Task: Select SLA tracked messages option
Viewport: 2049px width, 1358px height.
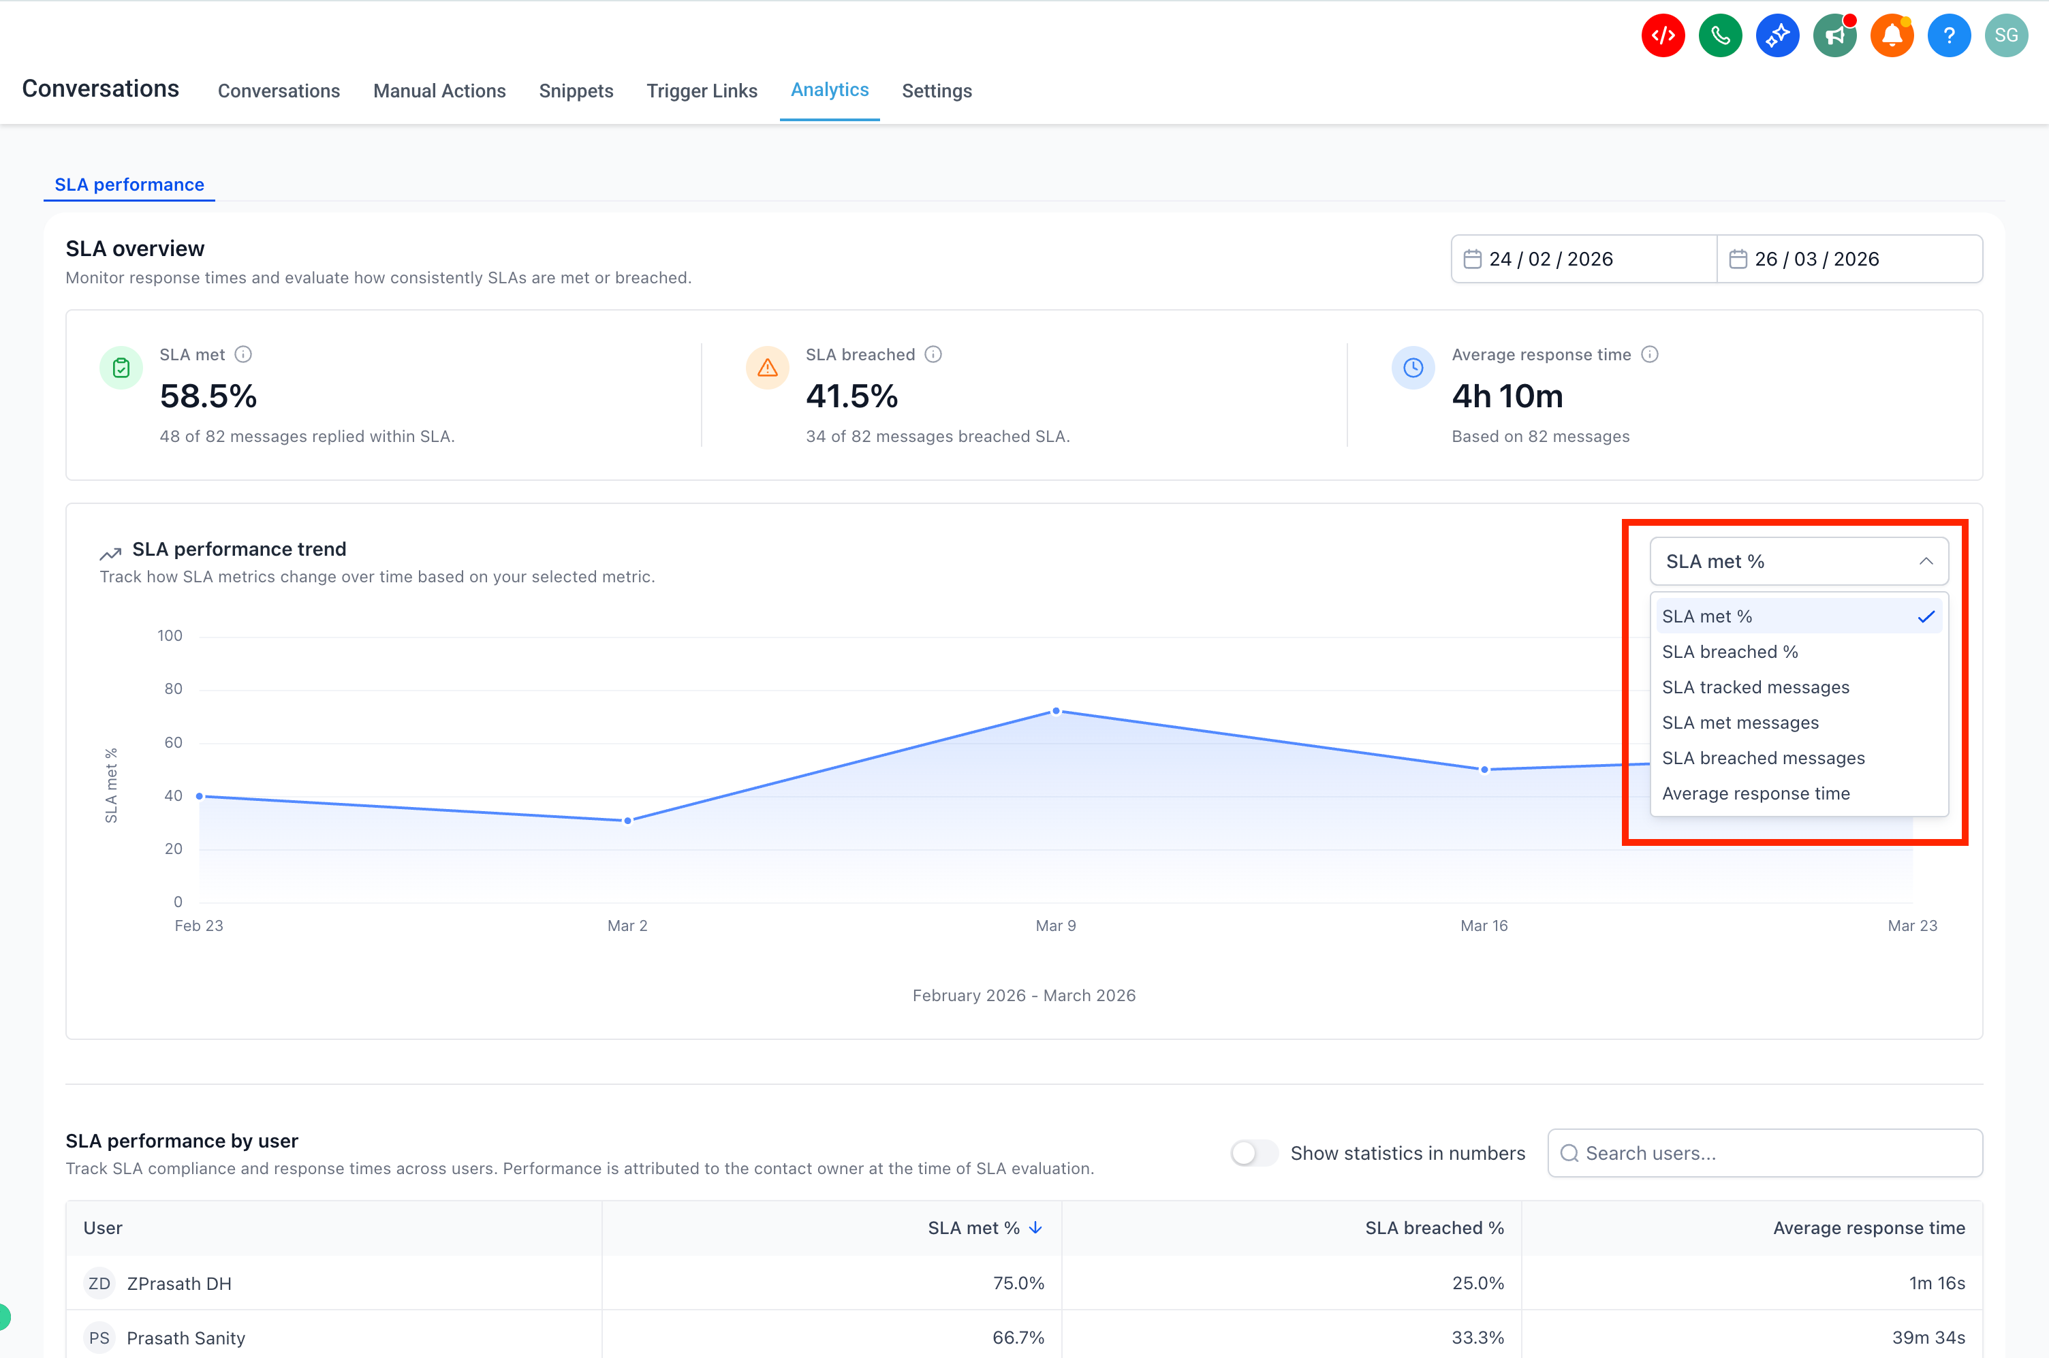Action: pos(1755,688)
